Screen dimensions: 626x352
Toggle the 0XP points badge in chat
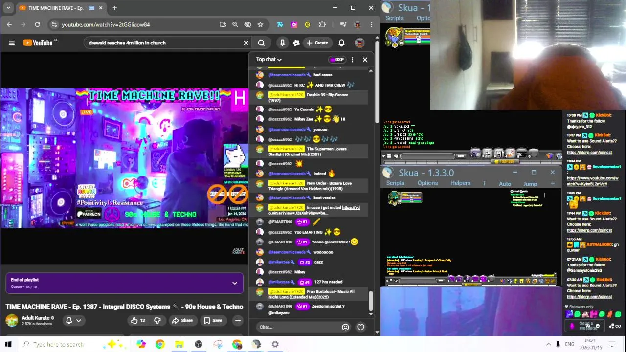(336, 60)
